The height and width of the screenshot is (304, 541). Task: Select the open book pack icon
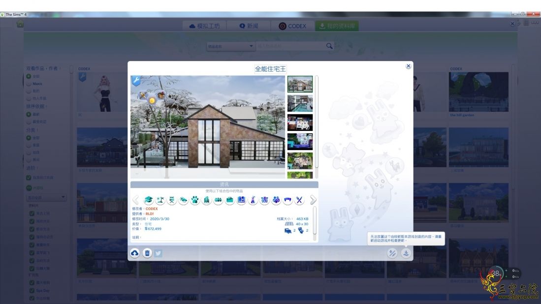tap(241, 200)
